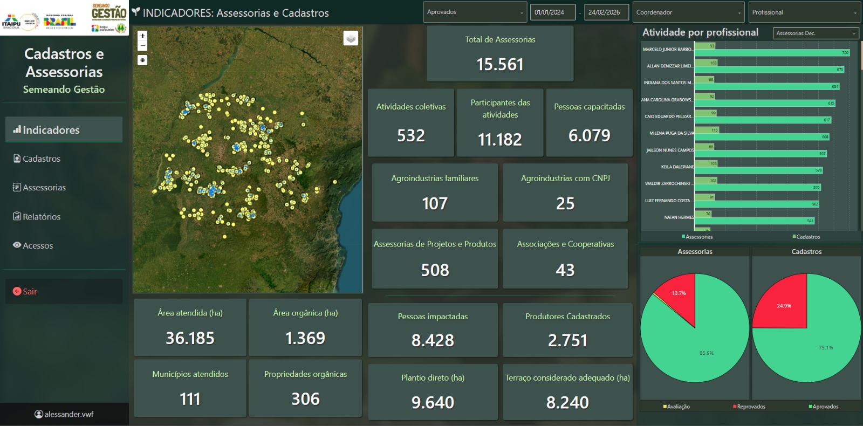Click the Relatórios sidebar icon

pos(17,216)
